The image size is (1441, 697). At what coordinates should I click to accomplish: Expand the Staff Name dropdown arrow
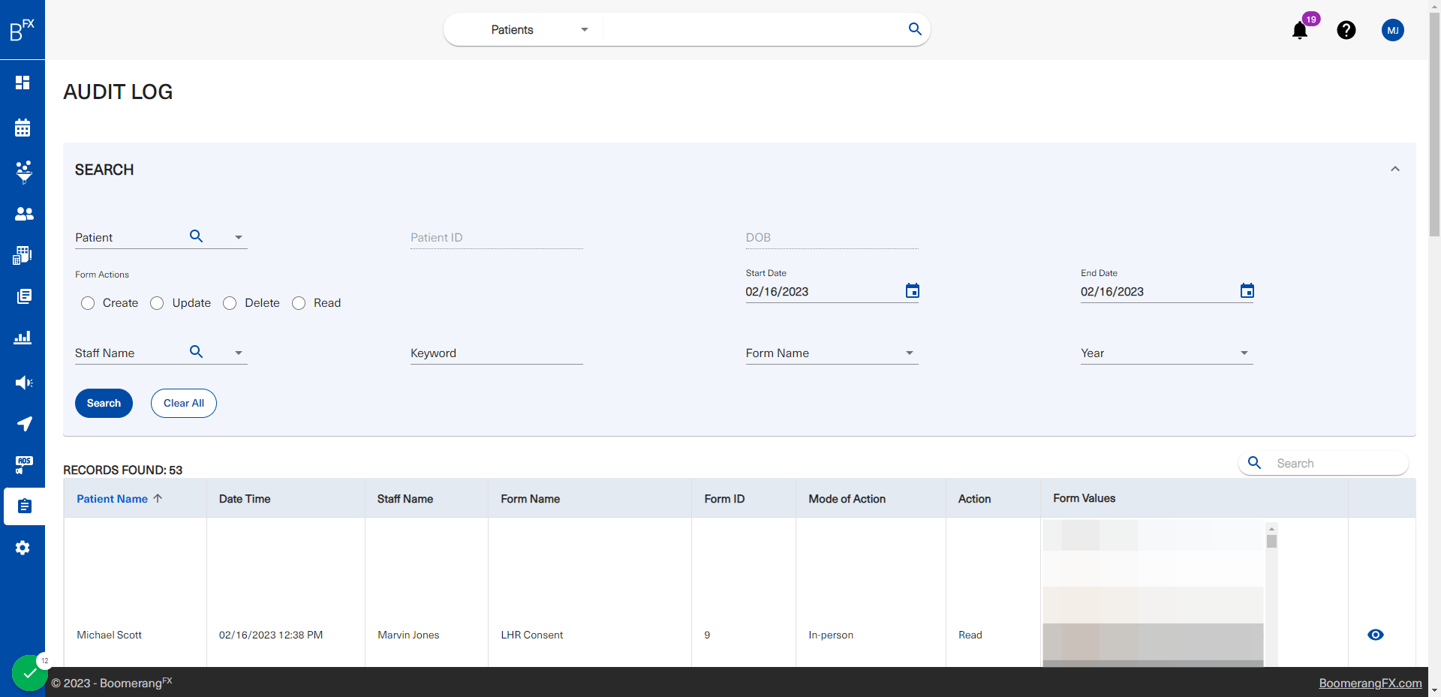click(239, 353)
